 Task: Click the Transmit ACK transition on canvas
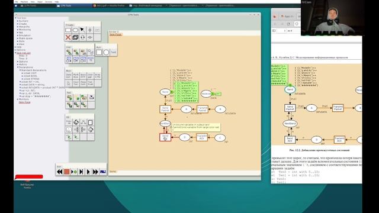202,137
